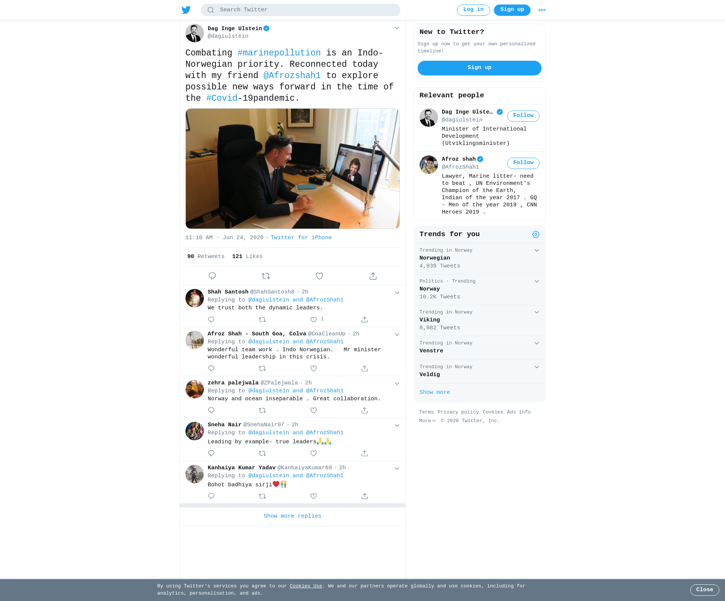The width and height of the screenshot is (725, 601).
Task: Share the main tweet
Action: pyautogui.click(x=373, y=276)
